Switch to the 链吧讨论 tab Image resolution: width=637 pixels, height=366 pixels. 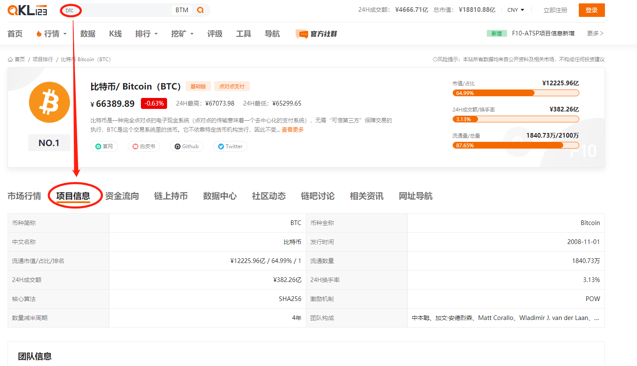(x=318, y=196)
